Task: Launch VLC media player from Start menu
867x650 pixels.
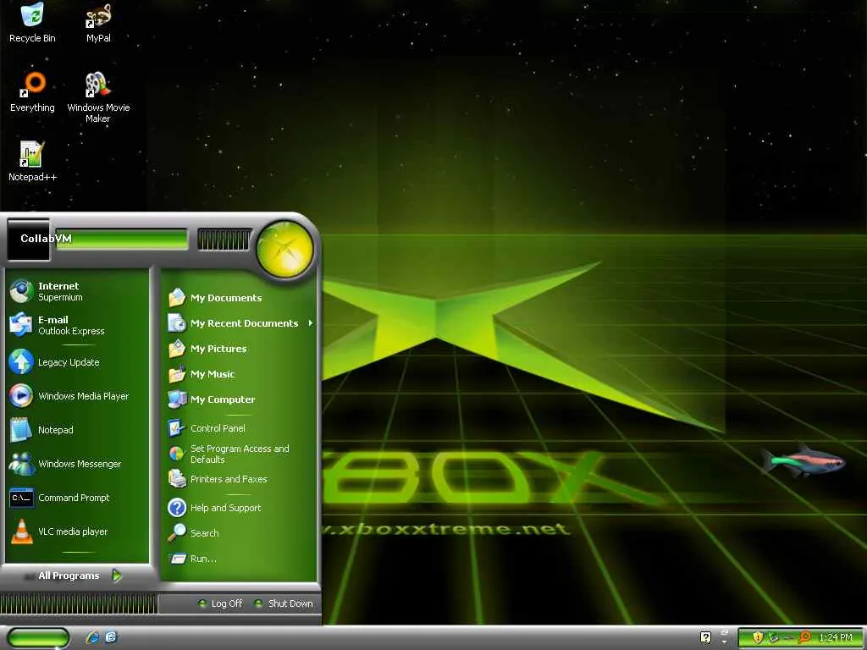Action: click(x=77, y=532)
